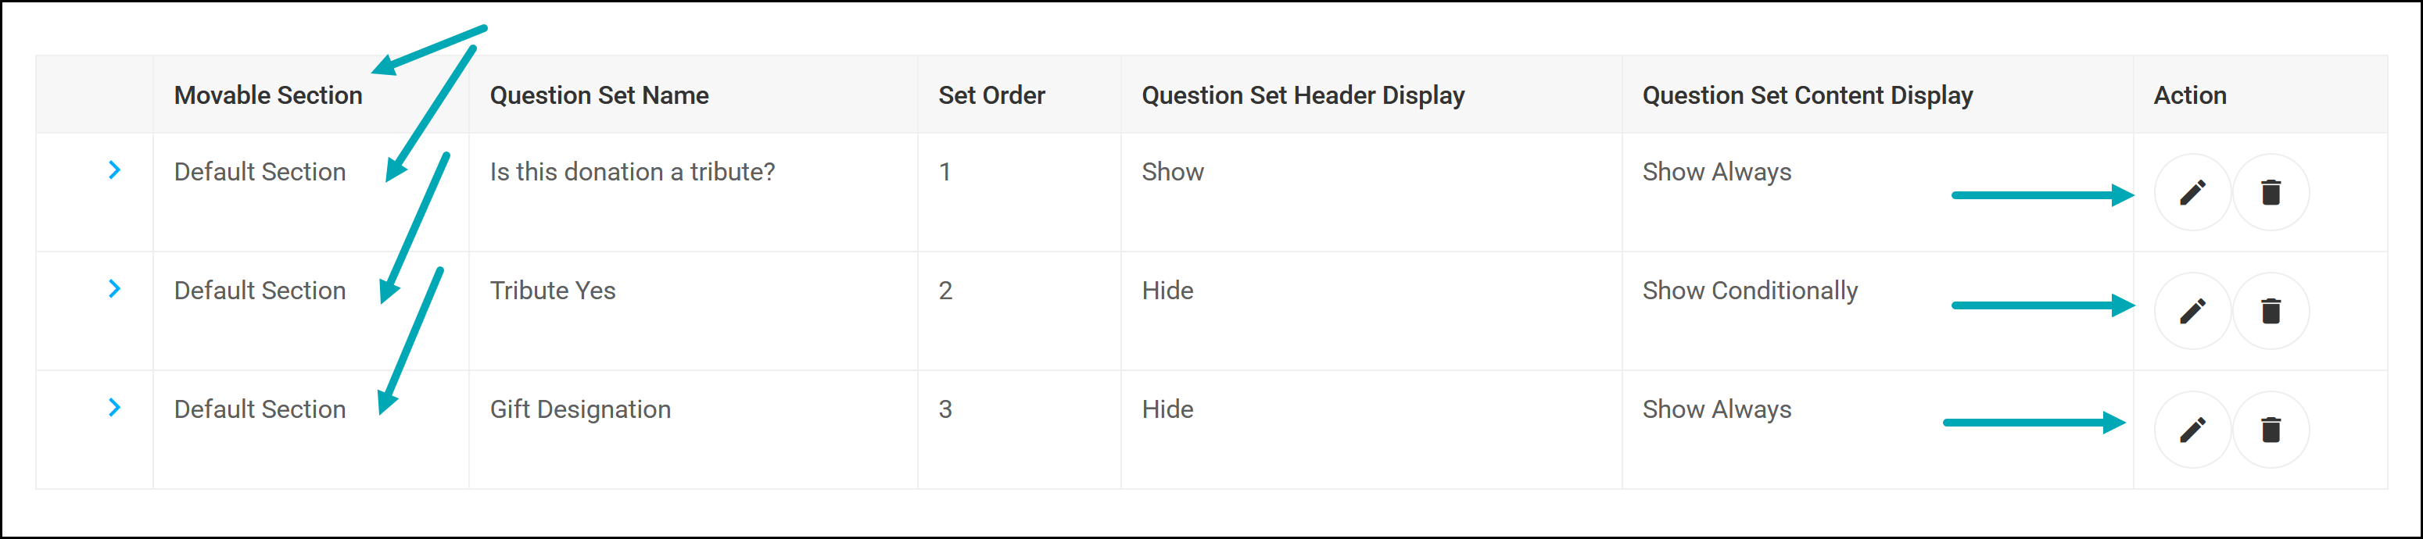Image resolution: width=2423 pixels, height=539 pixels.
Task: Delete the Gift Designation question set
Action: pos(2271,430)
